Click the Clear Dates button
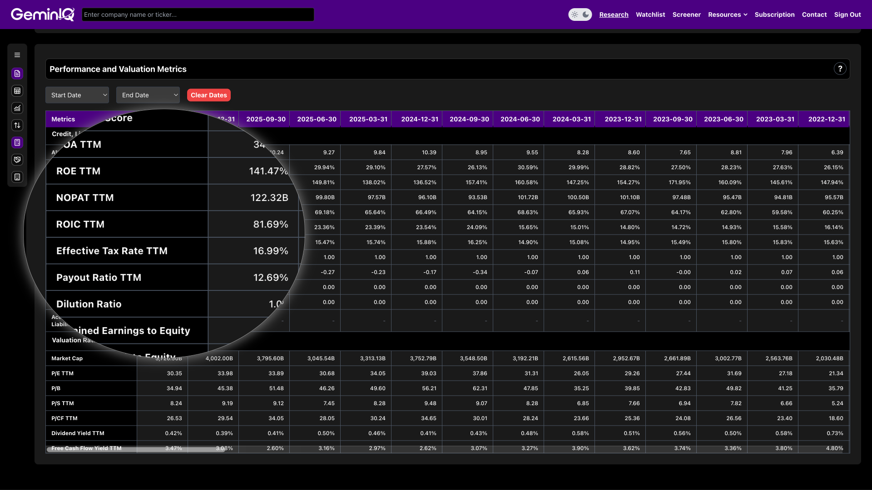Viewport: 872px width, 490px height. 209,95
